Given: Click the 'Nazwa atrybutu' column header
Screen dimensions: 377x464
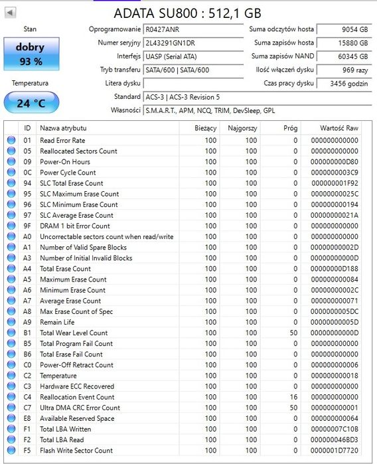Looking at the screenshot, I should (x=108, y=128).
